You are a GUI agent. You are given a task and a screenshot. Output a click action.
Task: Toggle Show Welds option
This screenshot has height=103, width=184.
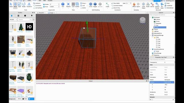(116, 3)
